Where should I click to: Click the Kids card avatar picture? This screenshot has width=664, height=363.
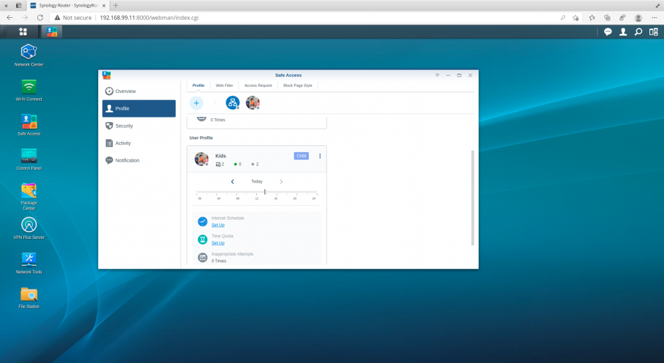tap(201, 159)
